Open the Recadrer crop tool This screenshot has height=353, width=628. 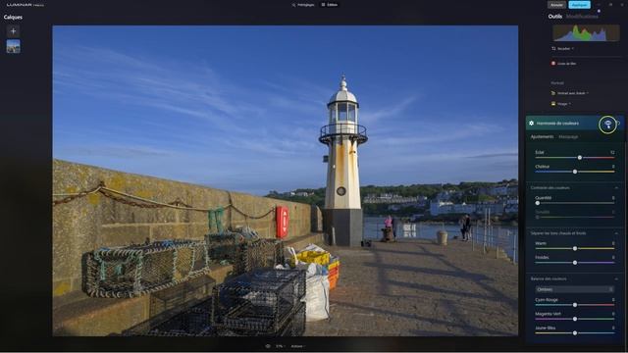(562, 48)
